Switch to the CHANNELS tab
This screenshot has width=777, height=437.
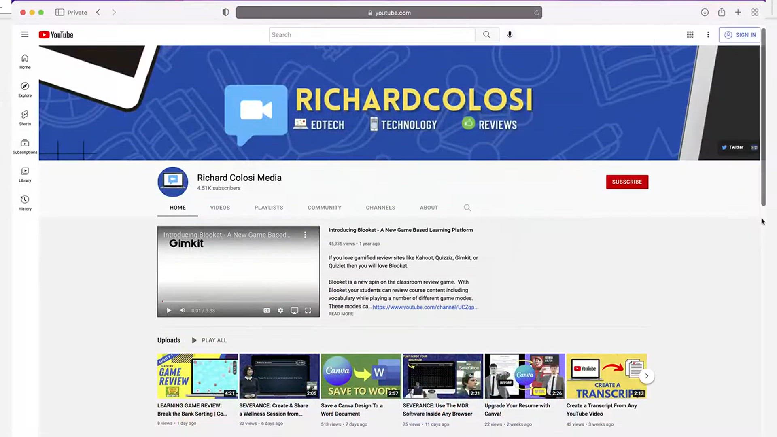click(x=380, y=208)
